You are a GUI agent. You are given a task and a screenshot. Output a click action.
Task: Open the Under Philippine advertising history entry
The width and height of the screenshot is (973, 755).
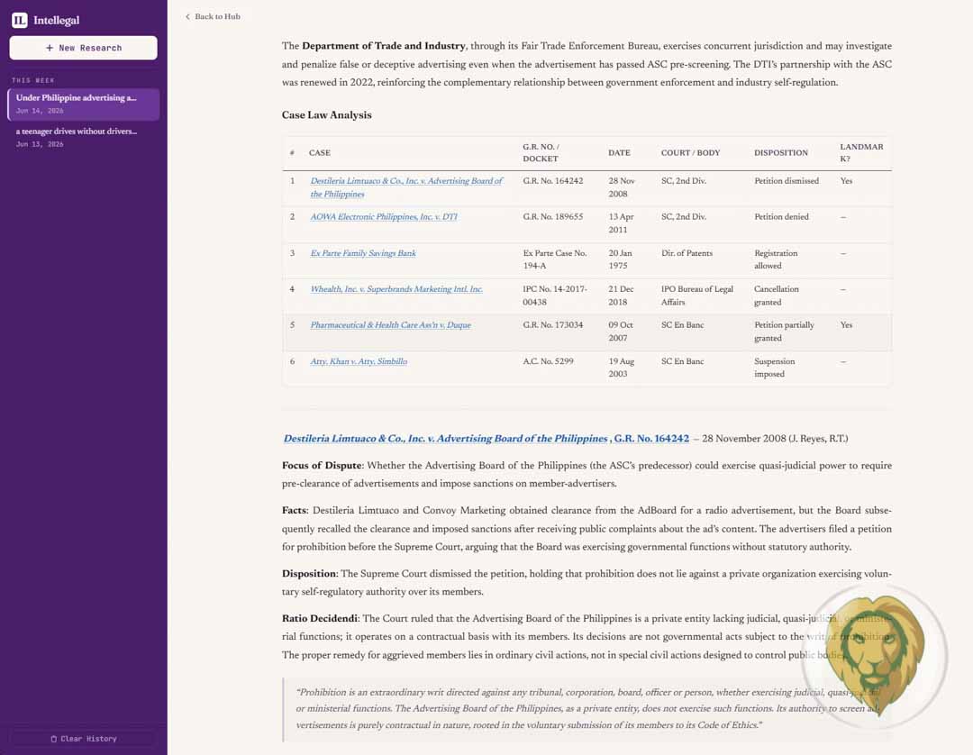[x=83, y=104]
